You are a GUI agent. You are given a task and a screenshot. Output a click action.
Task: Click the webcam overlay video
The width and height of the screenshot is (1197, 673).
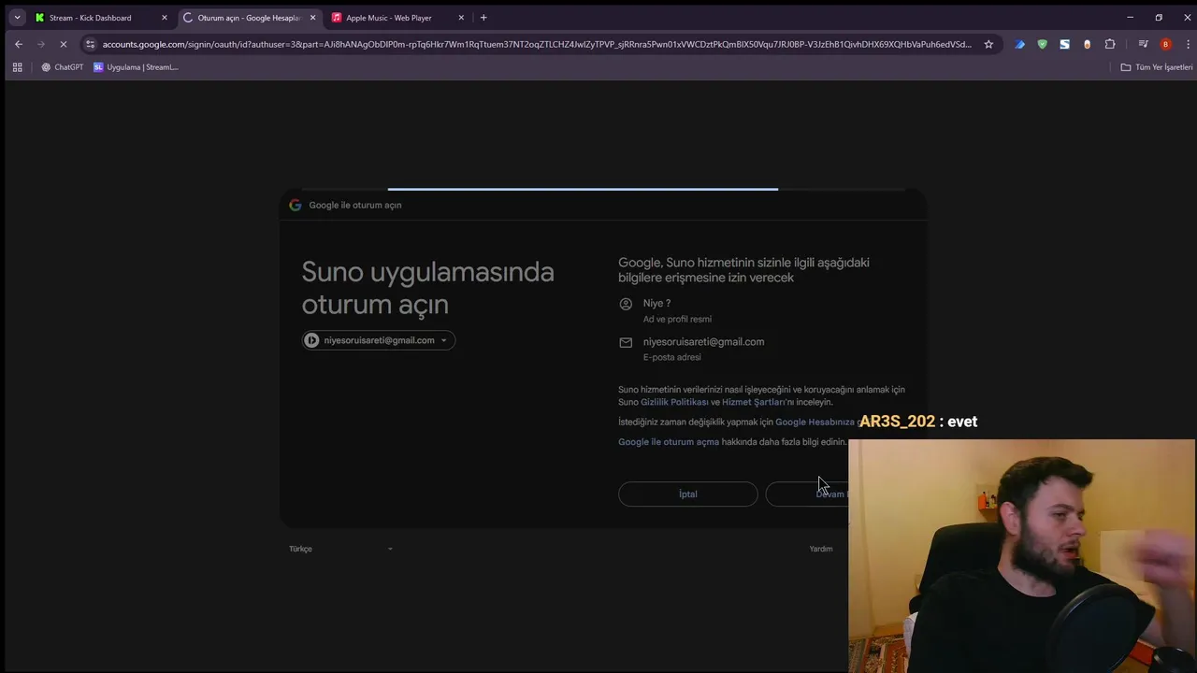point(1021,555)
